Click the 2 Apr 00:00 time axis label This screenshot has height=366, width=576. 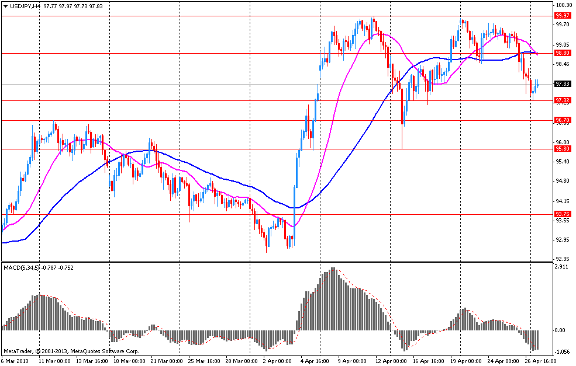pos(277,361)
